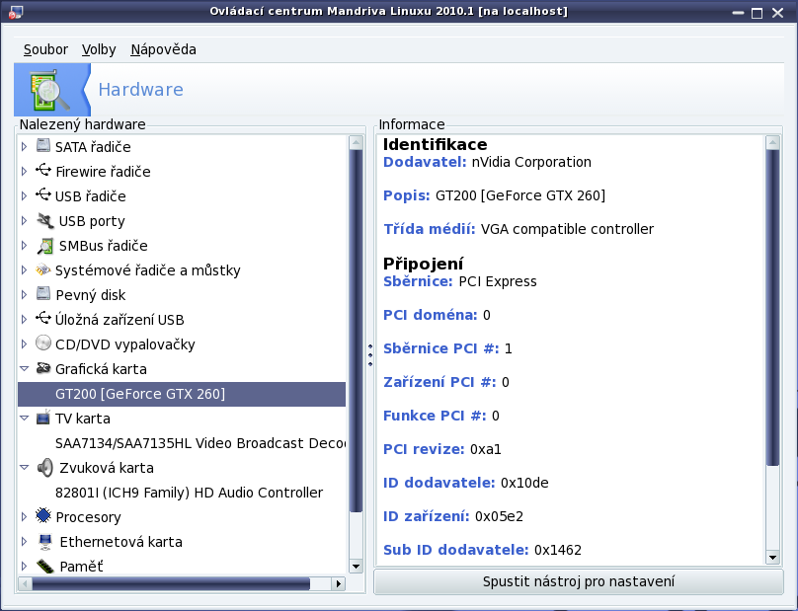
Task: Click the Procesory chip icon
Action: pos(43,516)
